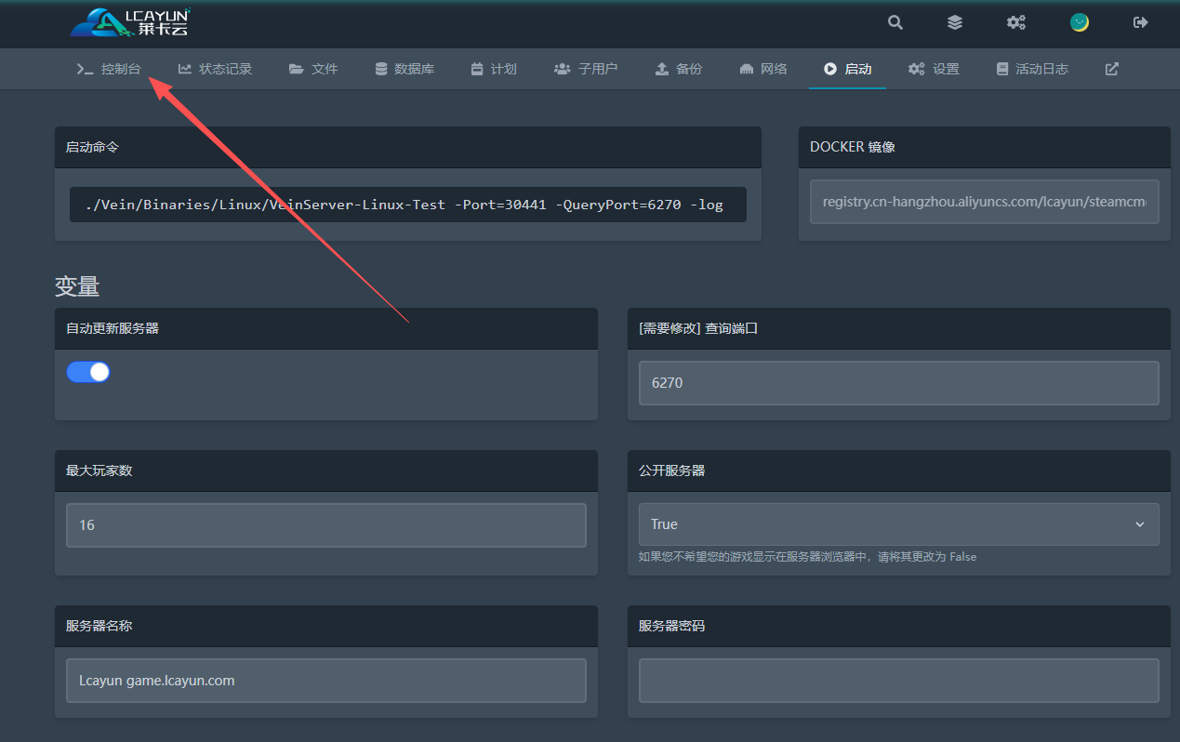Click the LCAYUN logo
1180x742 pixels.
(x=130, y=22)
